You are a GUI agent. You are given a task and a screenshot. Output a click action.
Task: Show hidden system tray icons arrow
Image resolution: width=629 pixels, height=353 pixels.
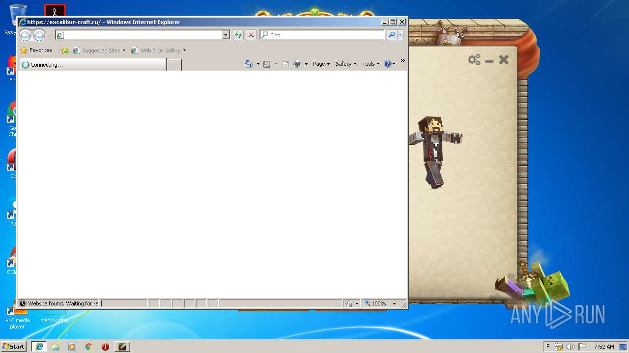pos(548,346)
